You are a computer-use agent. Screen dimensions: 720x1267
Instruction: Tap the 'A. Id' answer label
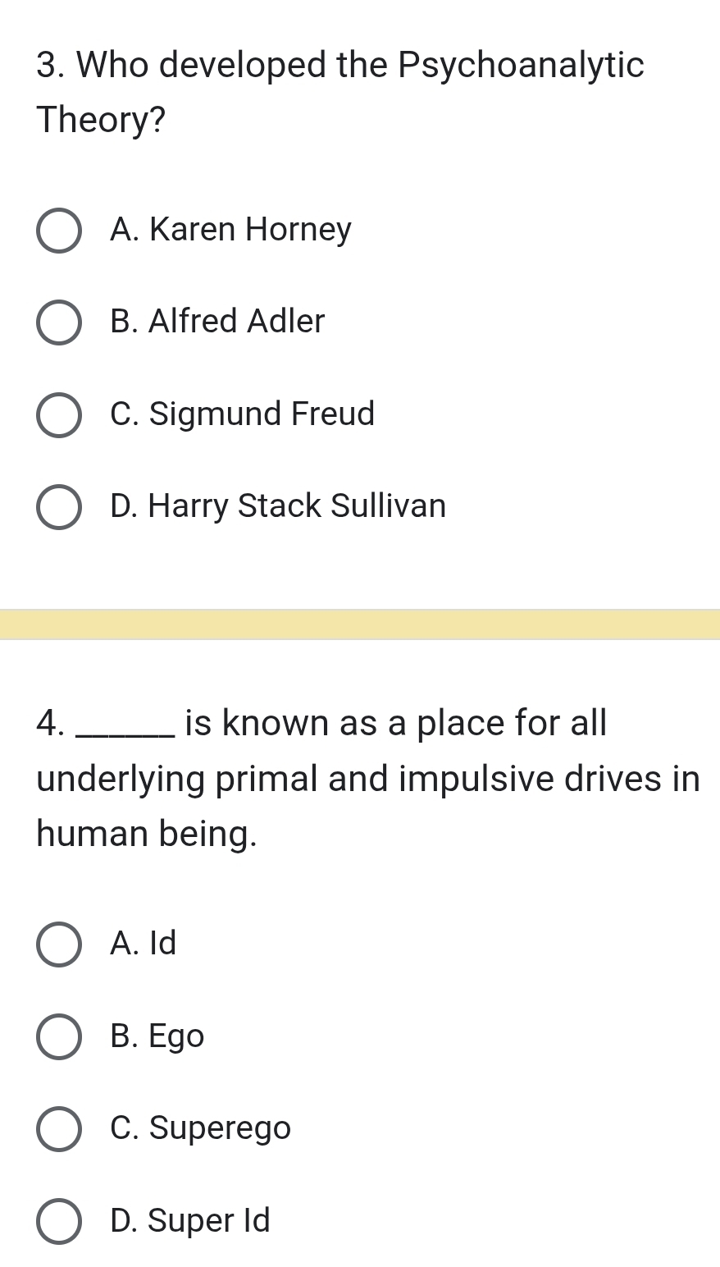(x=143, y=944)
